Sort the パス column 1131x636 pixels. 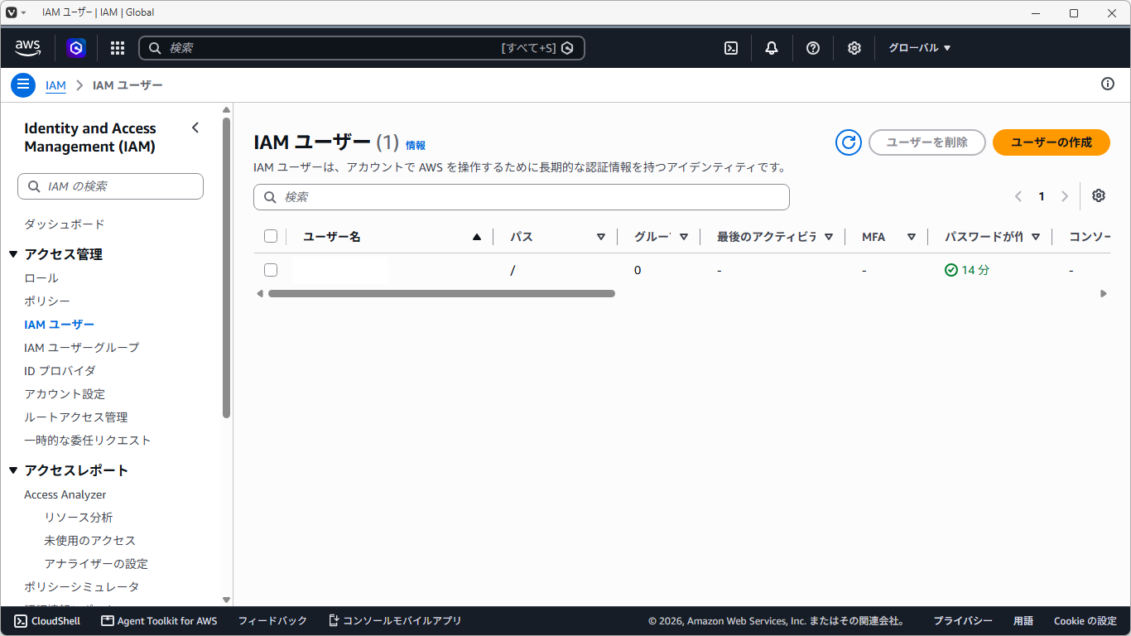tap(601, 237)
